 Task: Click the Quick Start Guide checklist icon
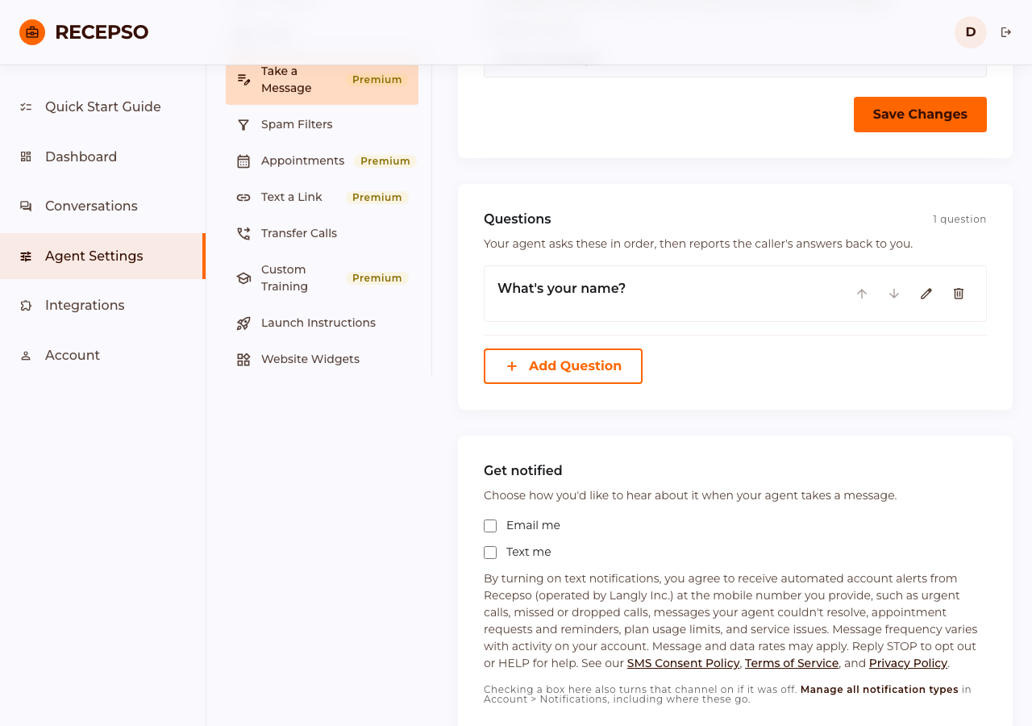pos(26,107)
